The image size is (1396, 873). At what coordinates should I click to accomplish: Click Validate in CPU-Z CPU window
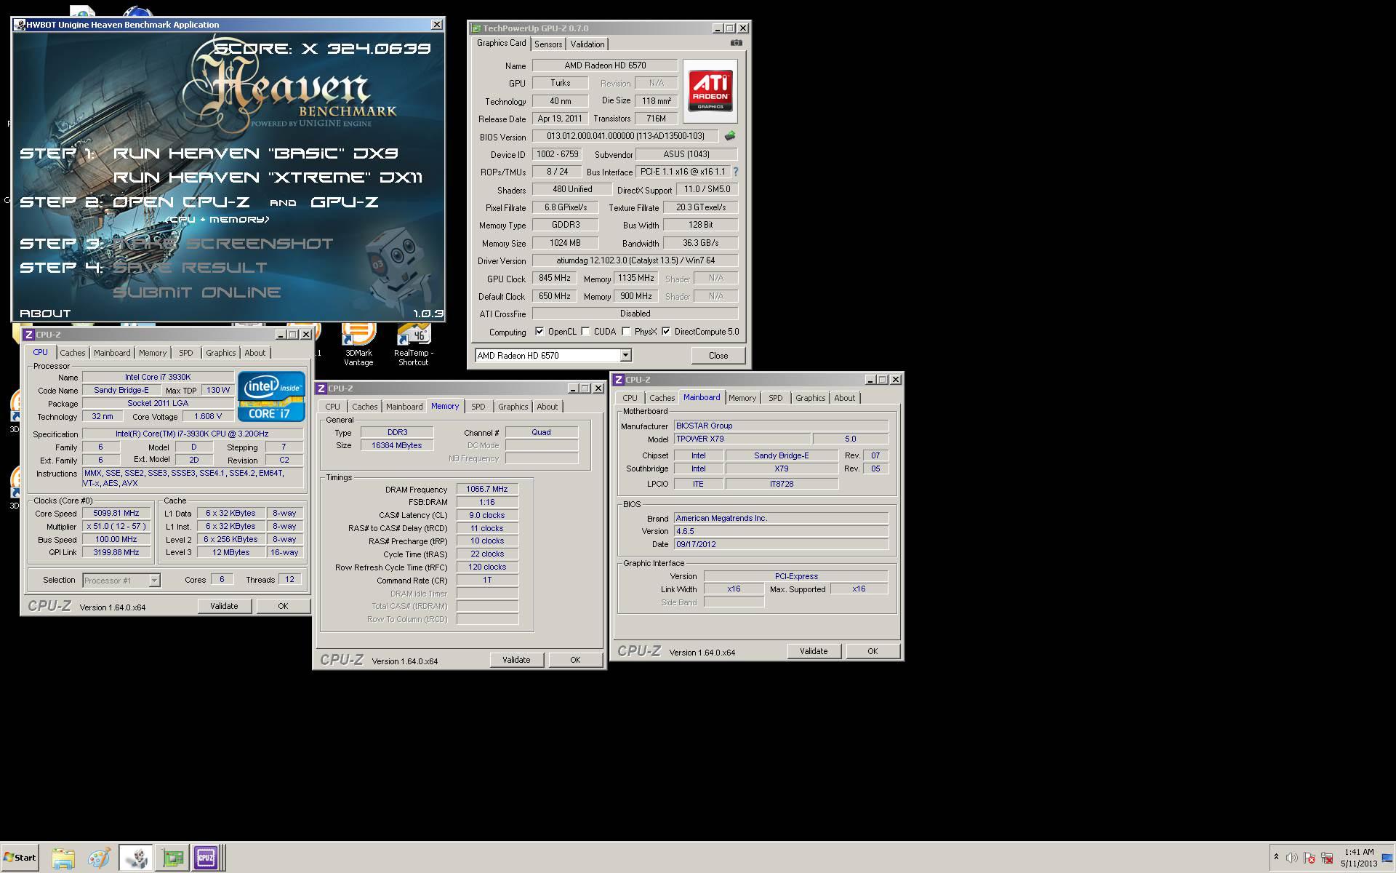pos(224,606)
